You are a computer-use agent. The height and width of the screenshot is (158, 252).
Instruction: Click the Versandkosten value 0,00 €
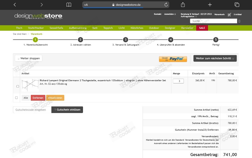click(x=234, y=136)
